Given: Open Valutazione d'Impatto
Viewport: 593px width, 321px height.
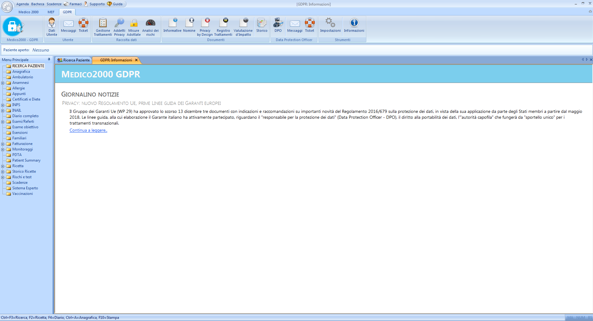Looking at the screenshot, I should pyautogui.click(x=243, y=27).
